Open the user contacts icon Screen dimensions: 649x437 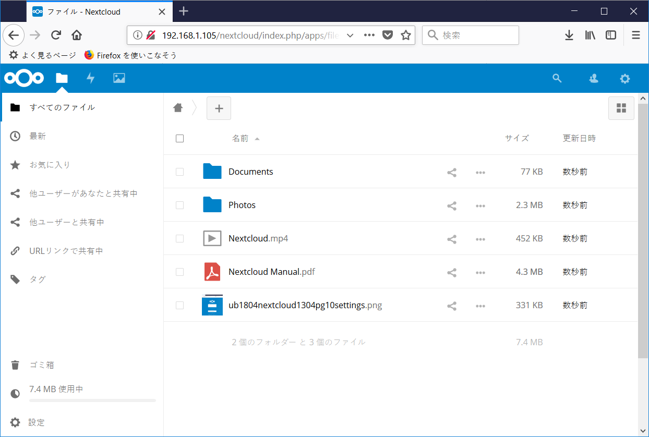click(593, 78)
